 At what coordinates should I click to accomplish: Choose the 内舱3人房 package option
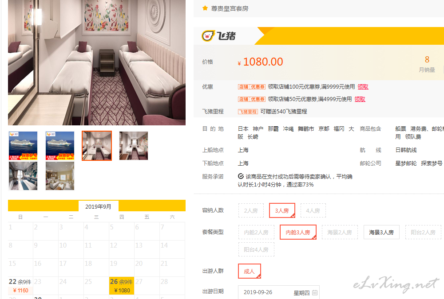pos(298,232)
